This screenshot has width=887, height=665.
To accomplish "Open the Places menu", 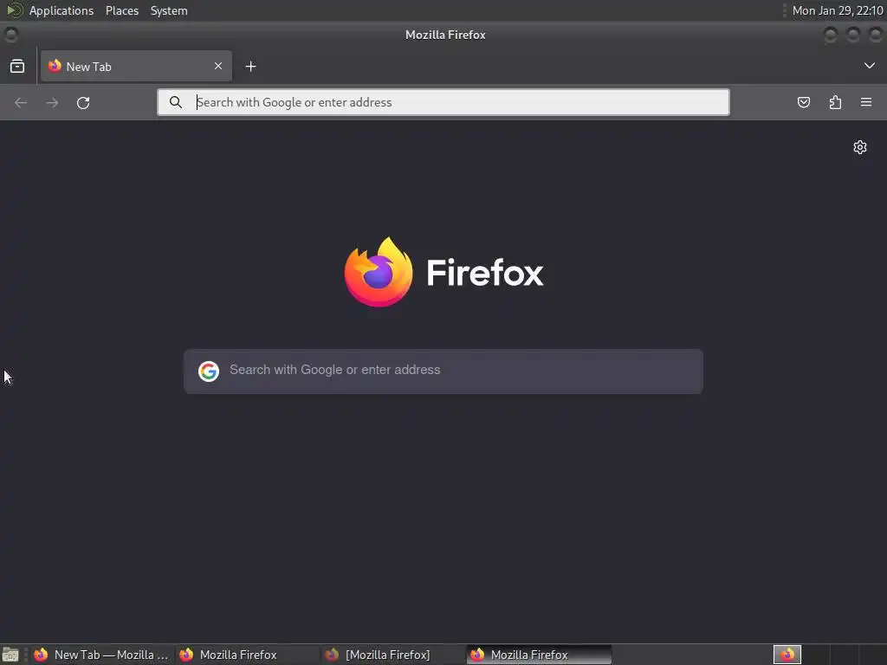I will click(x=122, y=10).
